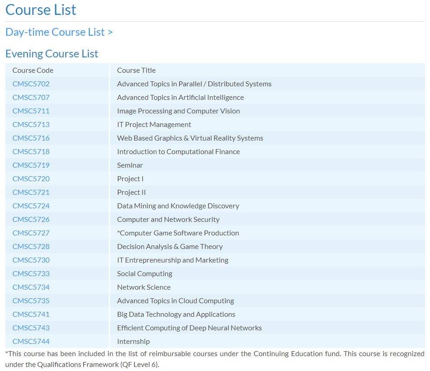Open the Day-time Course List link

coord(59,32)
